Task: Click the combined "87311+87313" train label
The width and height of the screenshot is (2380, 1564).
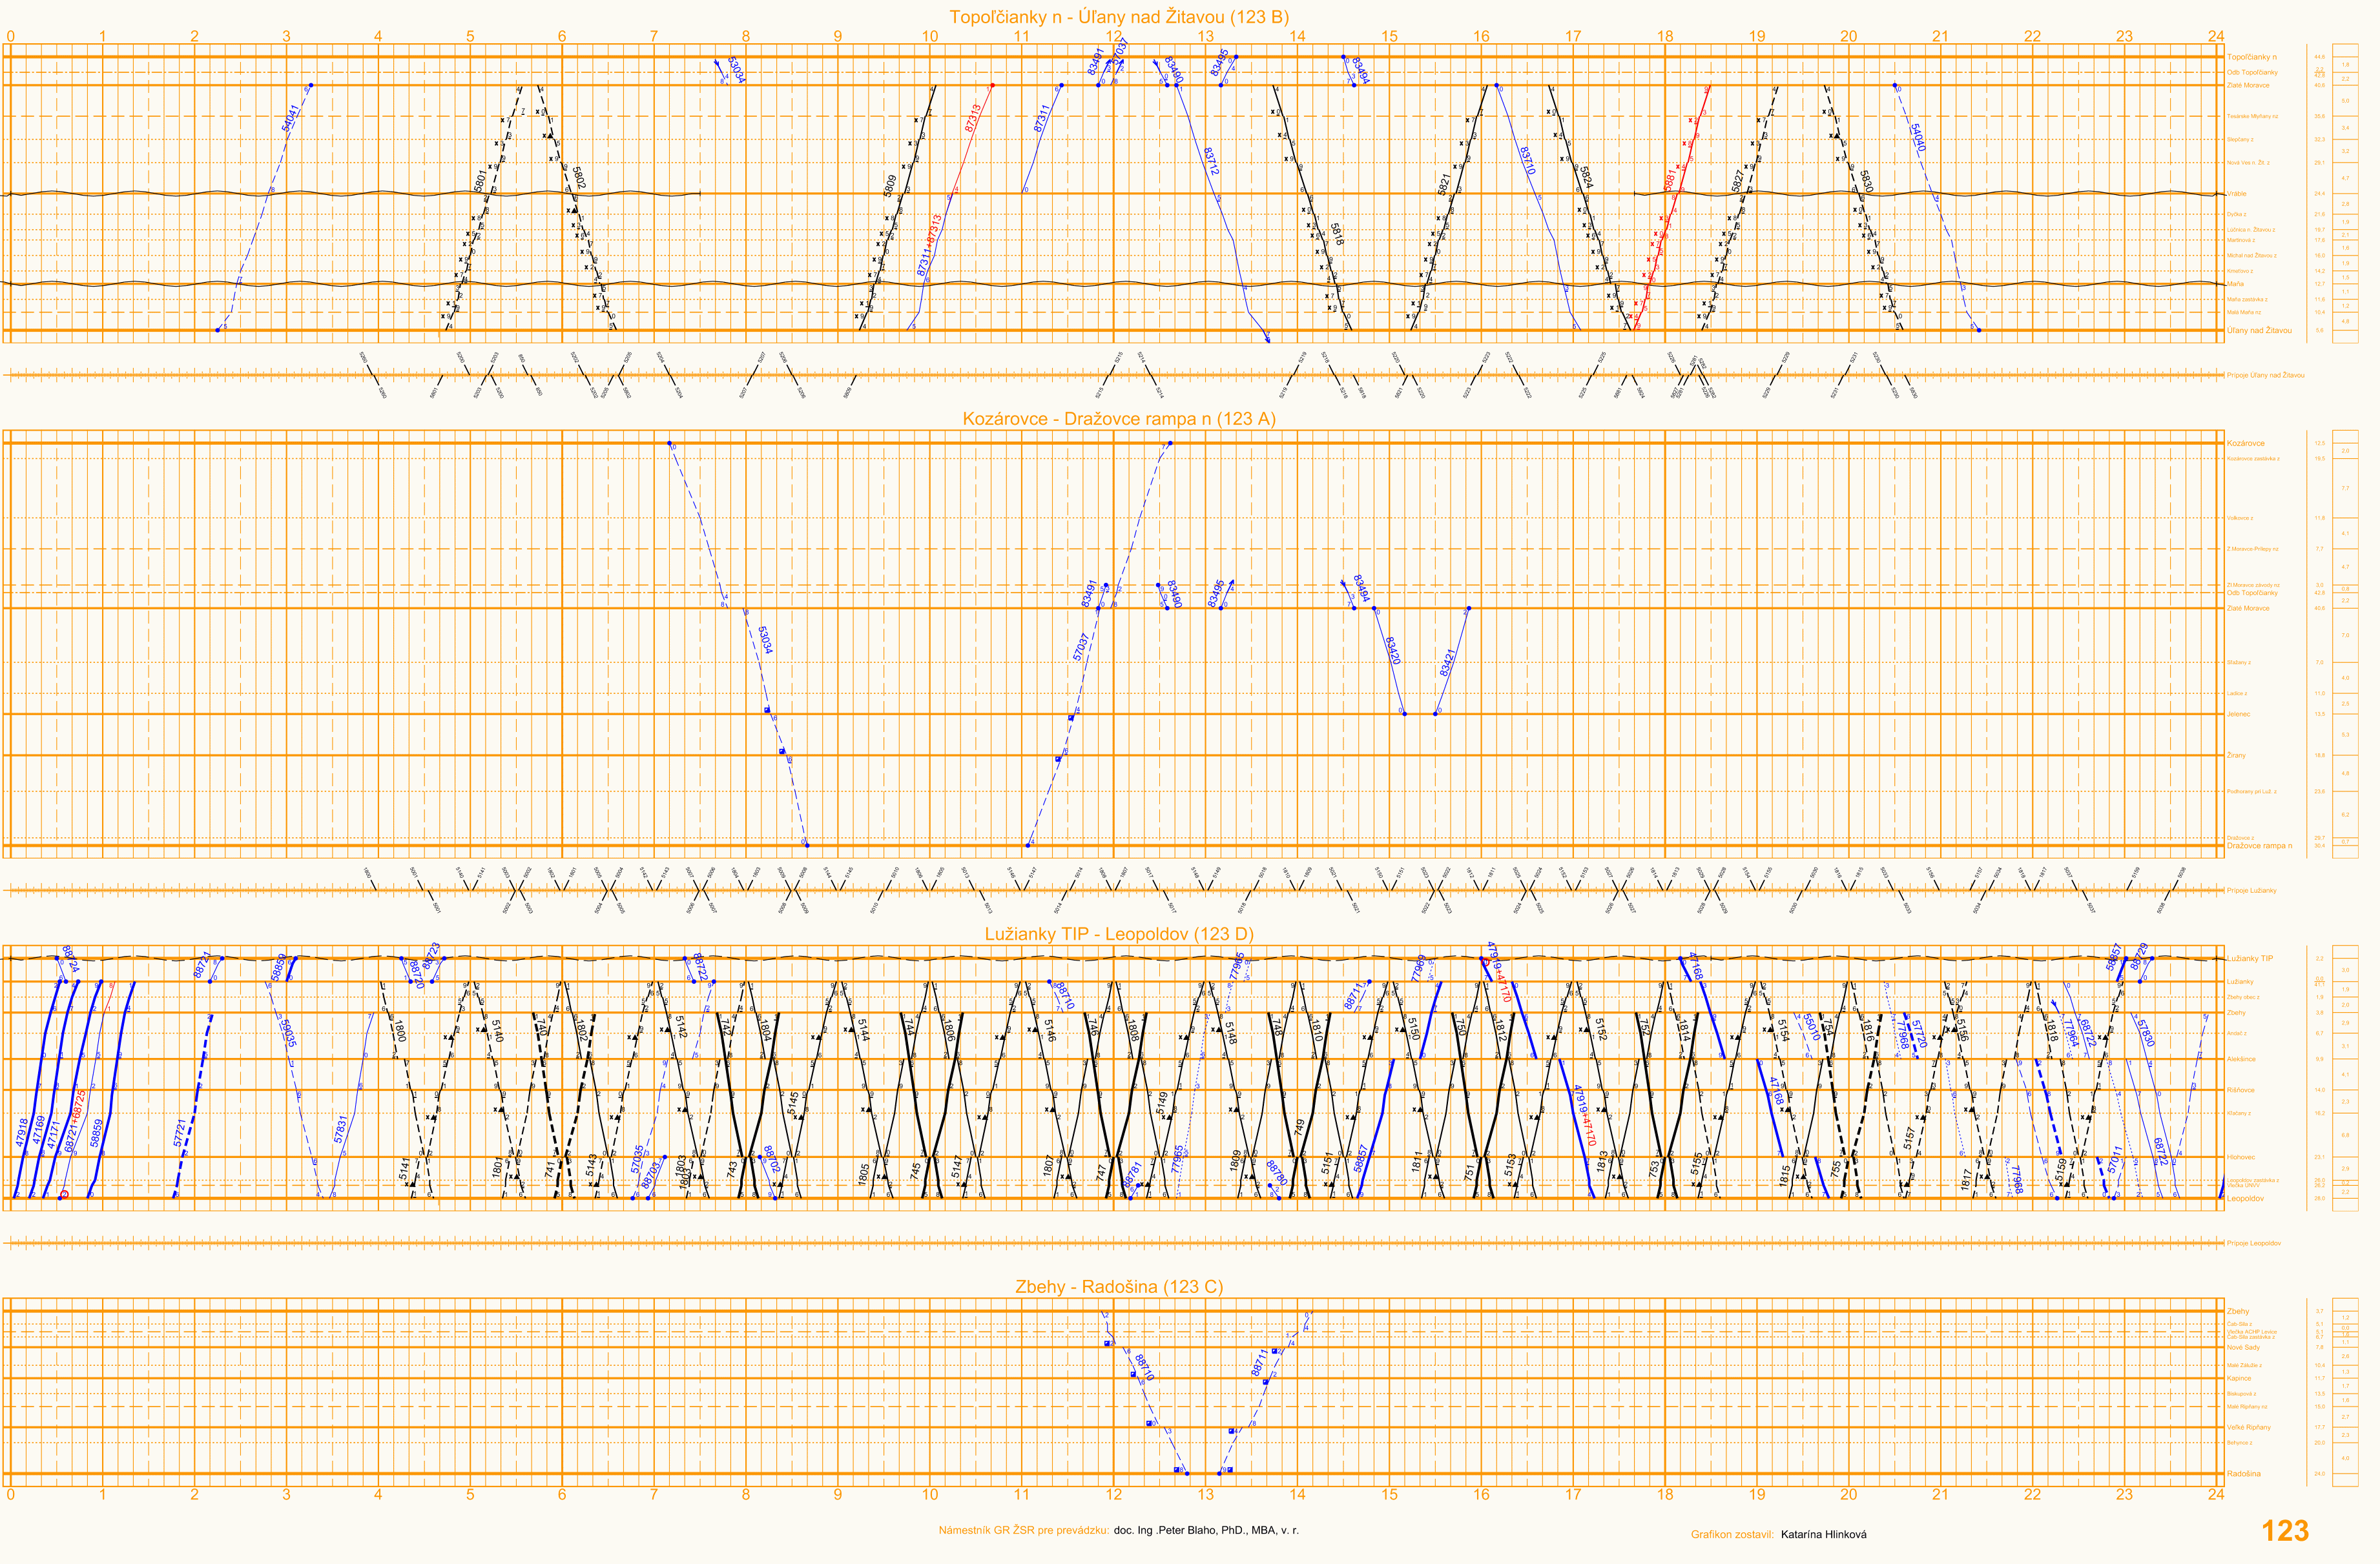Action: pos(929,245)
